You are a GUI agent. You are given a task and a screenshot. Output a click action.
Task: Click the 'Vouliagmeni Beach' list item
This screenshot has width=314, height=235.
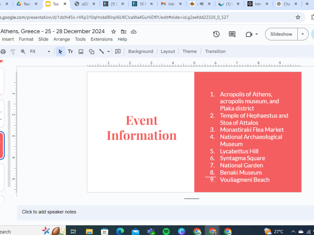(245, 180)
